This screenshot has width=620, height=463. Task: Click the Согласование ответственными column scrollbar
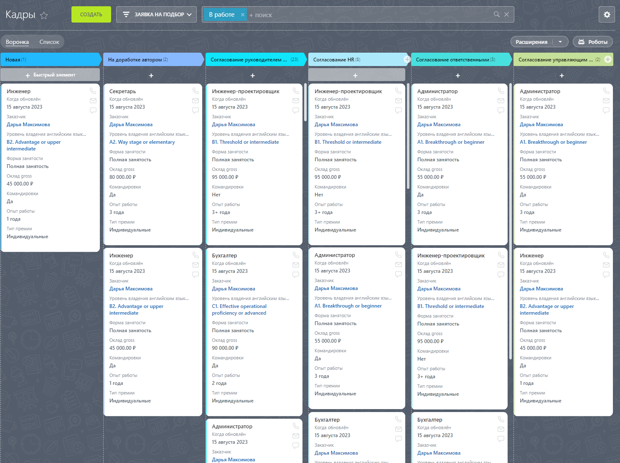pos(511,221)
